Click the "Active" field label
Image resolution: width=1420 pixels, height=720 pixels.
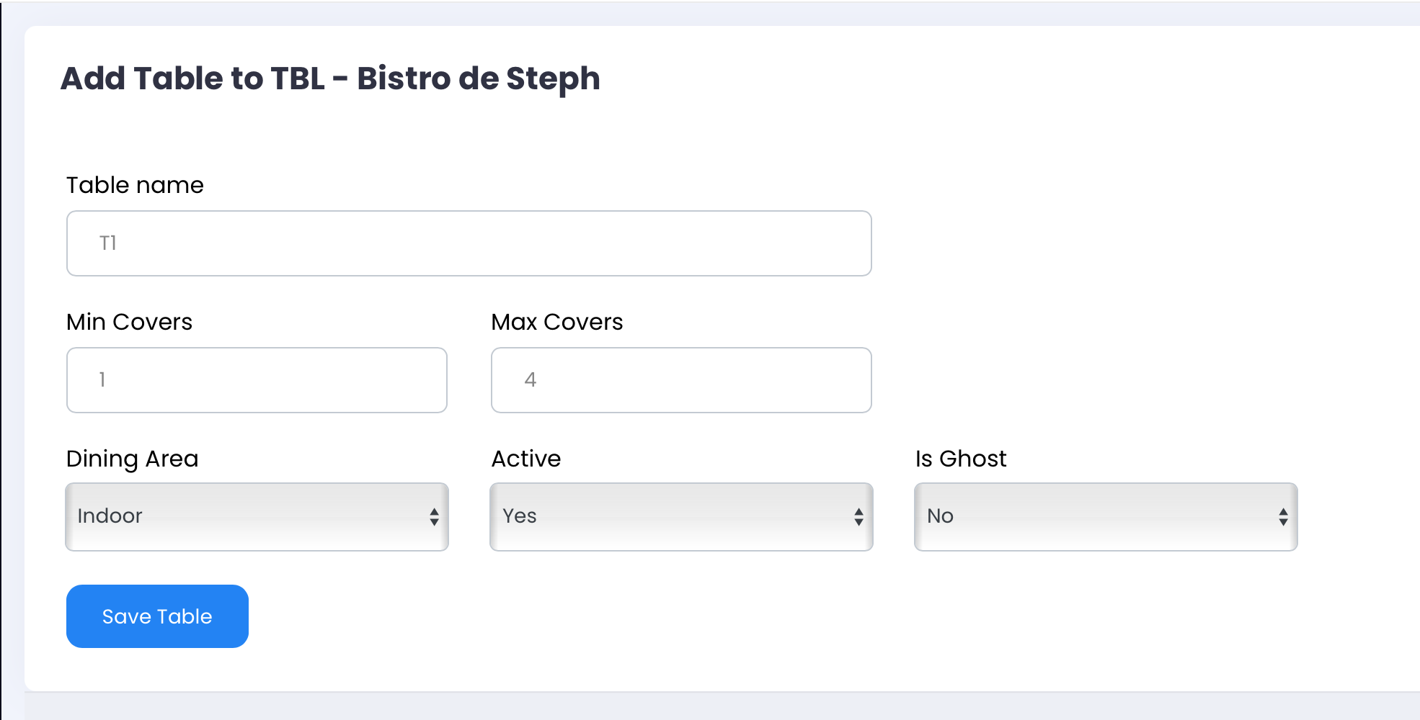pyautogui.click(x=525, y=459)
